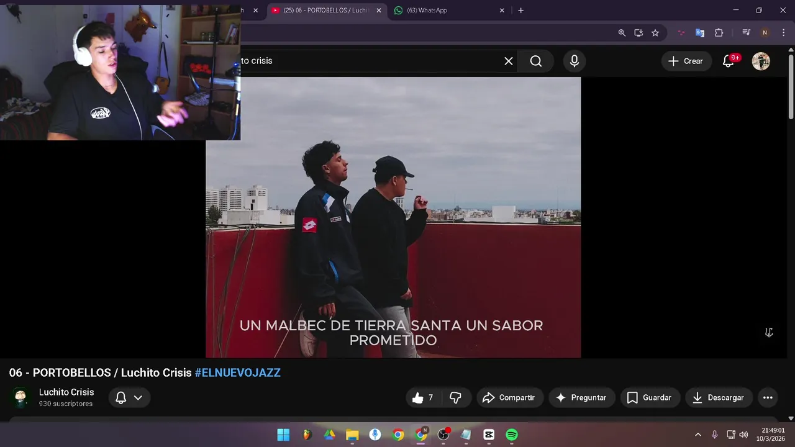795x447 pixels.
Task: Expand the system tray hidden icons chevron
Action: (x=697, y=435)
